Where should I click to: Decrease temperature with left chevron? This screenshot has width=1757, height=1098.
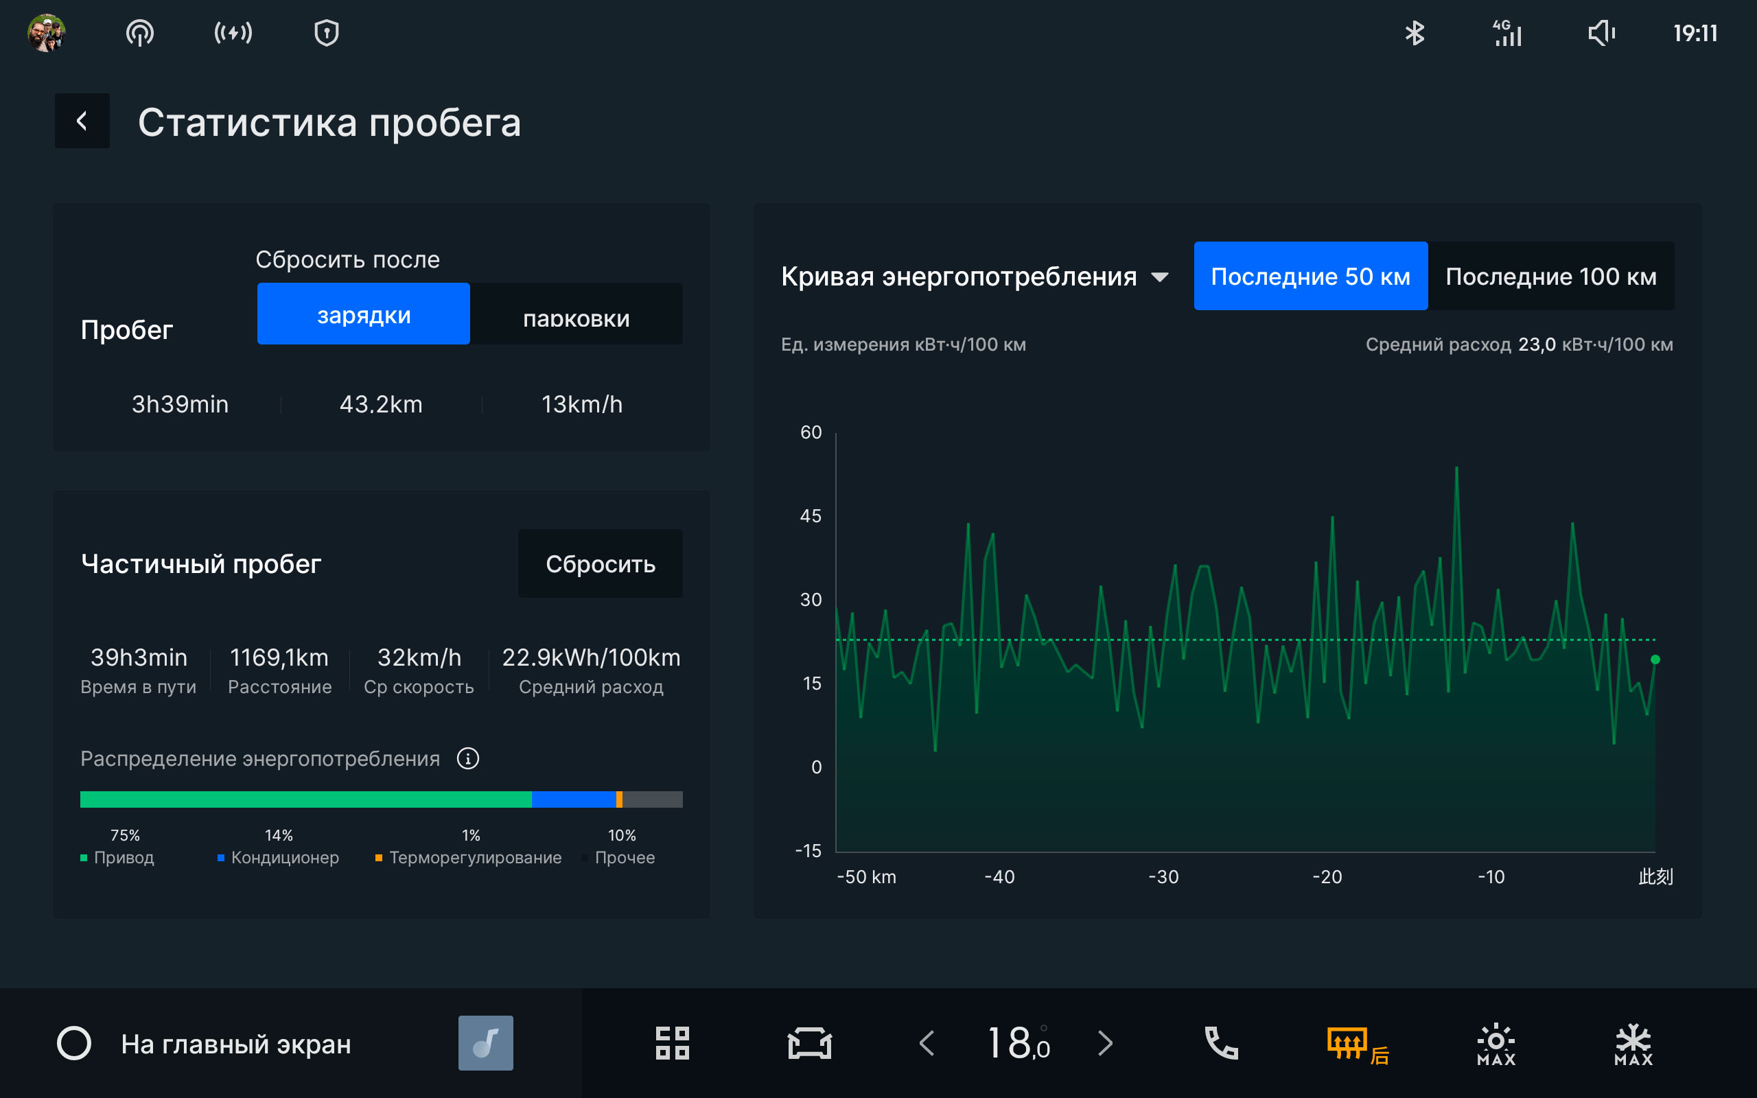click(927, 1043)
